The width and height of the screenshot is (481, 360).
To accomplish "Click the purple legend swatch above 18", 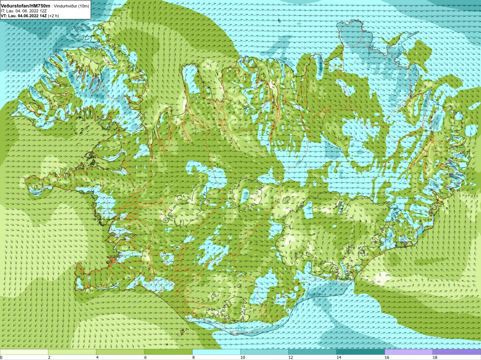I will click(457, 352).
